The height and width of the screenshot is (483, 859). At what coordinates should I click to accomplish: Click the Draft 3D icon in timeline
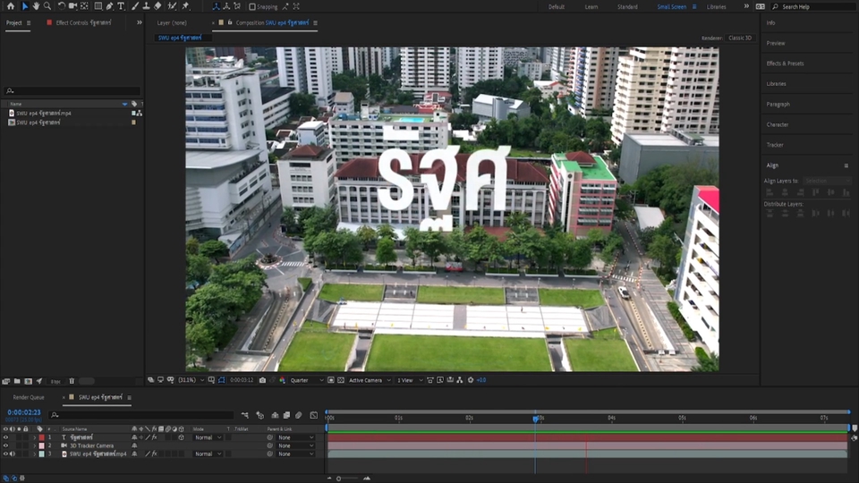259,416
